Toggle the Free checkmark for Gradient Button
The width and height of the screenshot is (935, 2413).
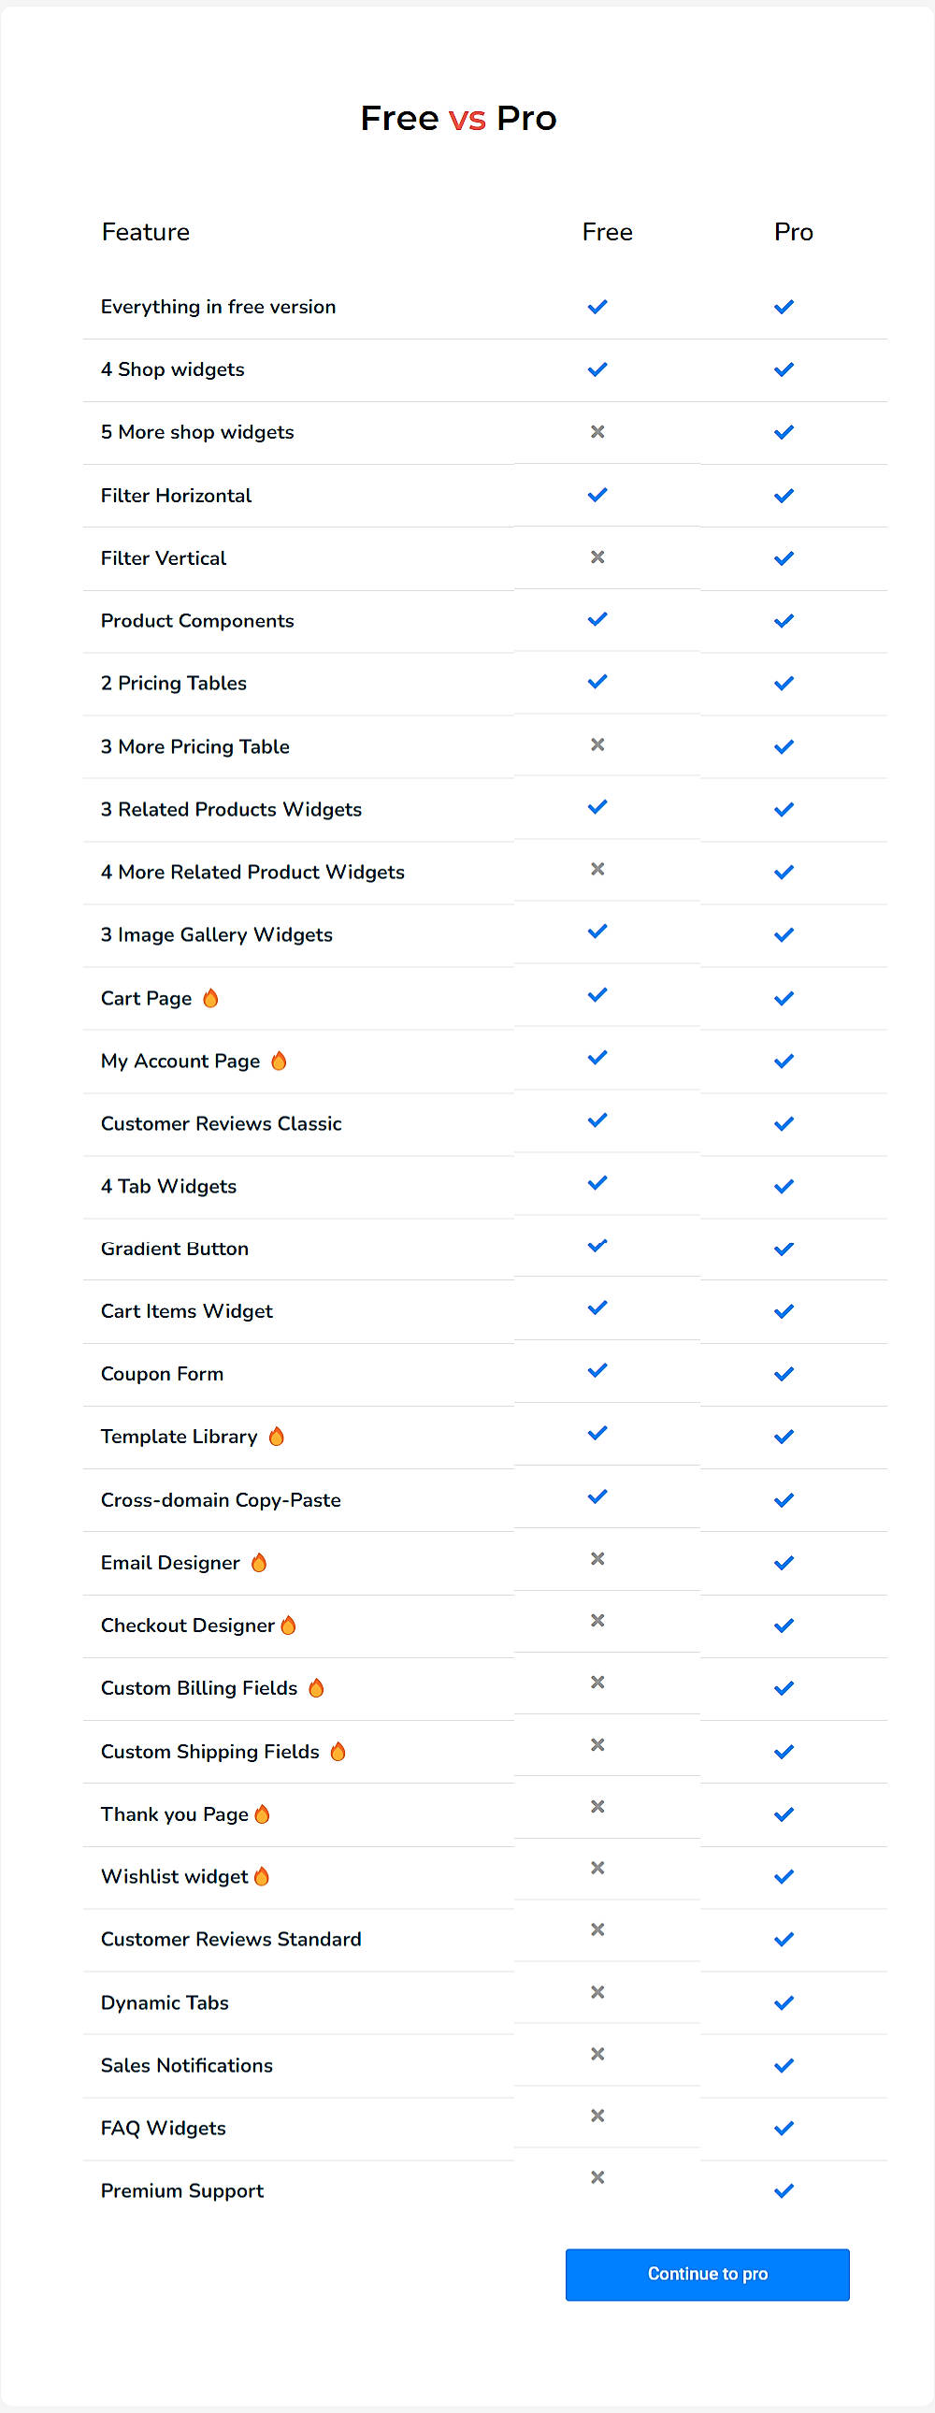[x=596, y=1246]
